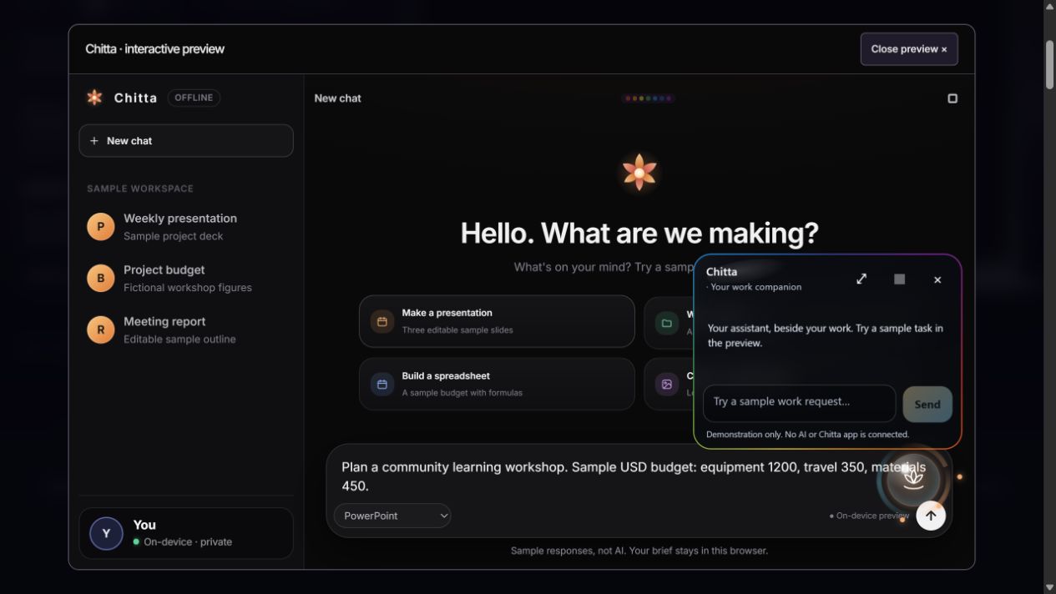Click 'Fictional workshop figures' subtitle
This screenshot has height=594, width=1056.
click(188, 288)
